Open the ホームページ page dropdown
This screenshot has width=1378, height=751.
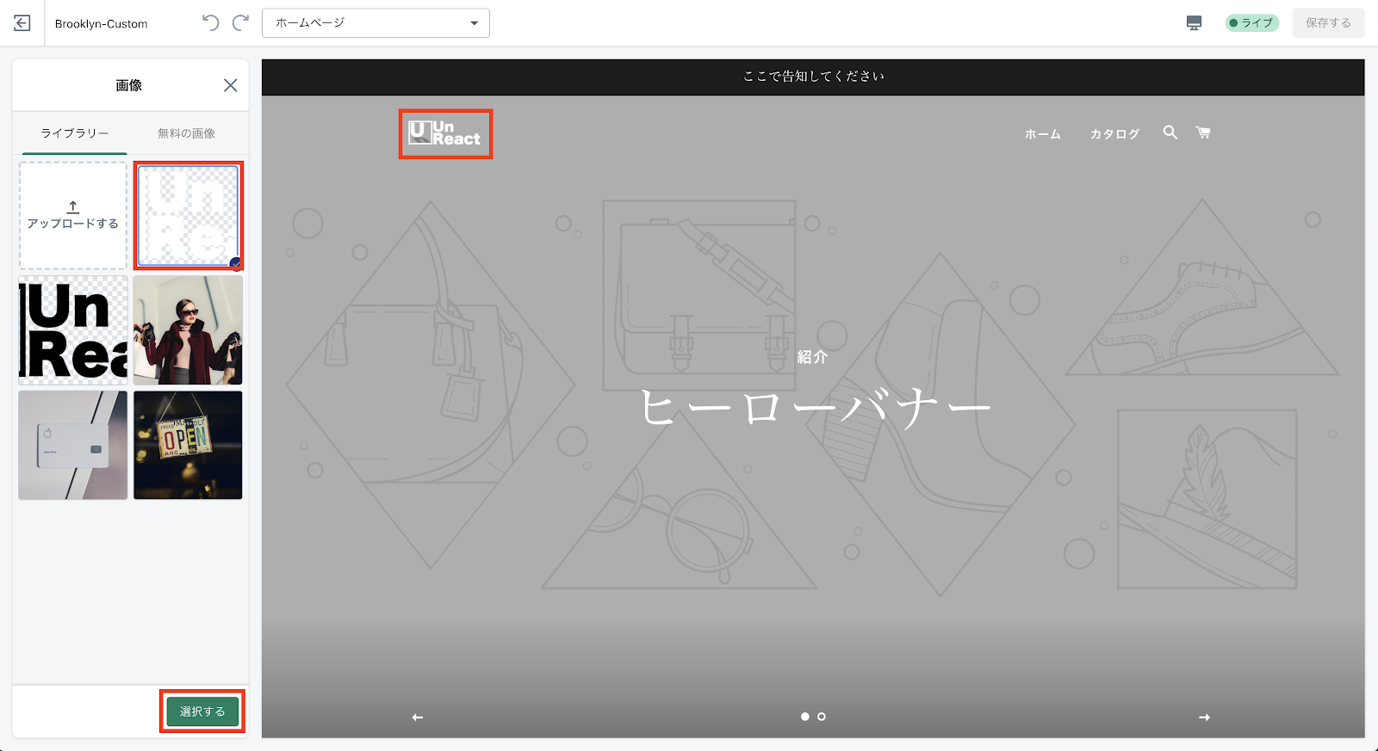376,23
